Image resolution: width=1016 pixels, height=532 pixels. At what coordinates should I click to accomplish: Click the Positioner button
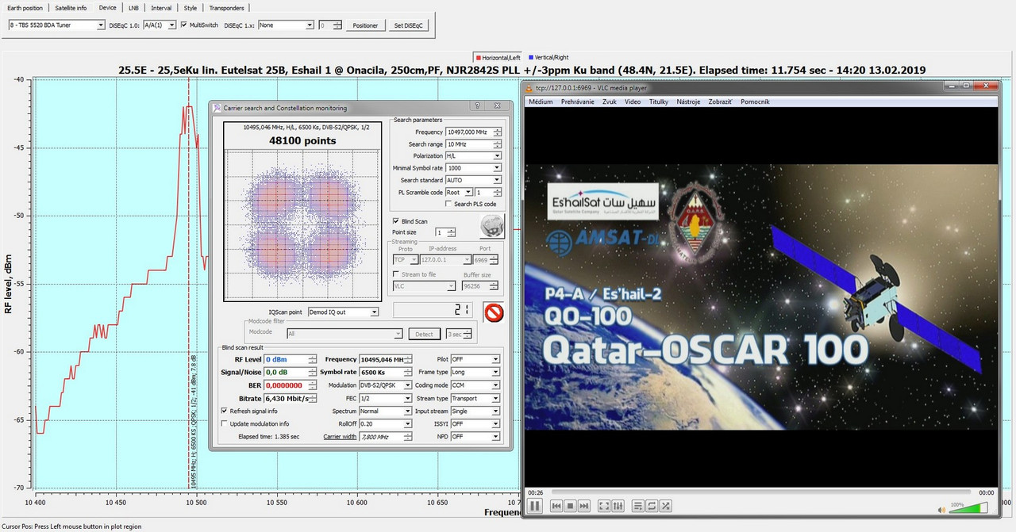pyautogui.click(x=366, y=25)
